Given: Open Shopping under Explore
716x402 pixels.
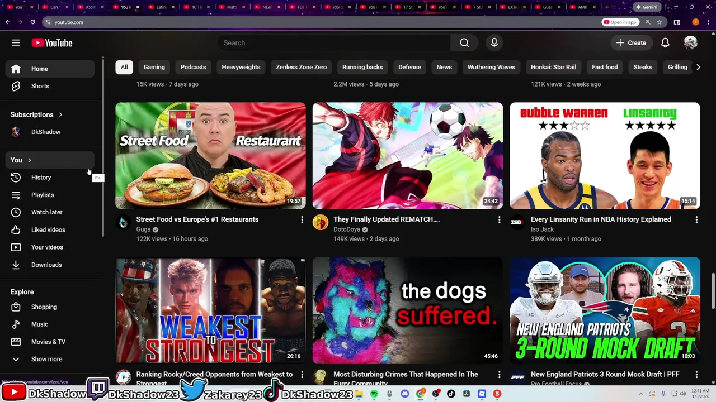Looking at the screenshot, I should click(x=50, y=307).
